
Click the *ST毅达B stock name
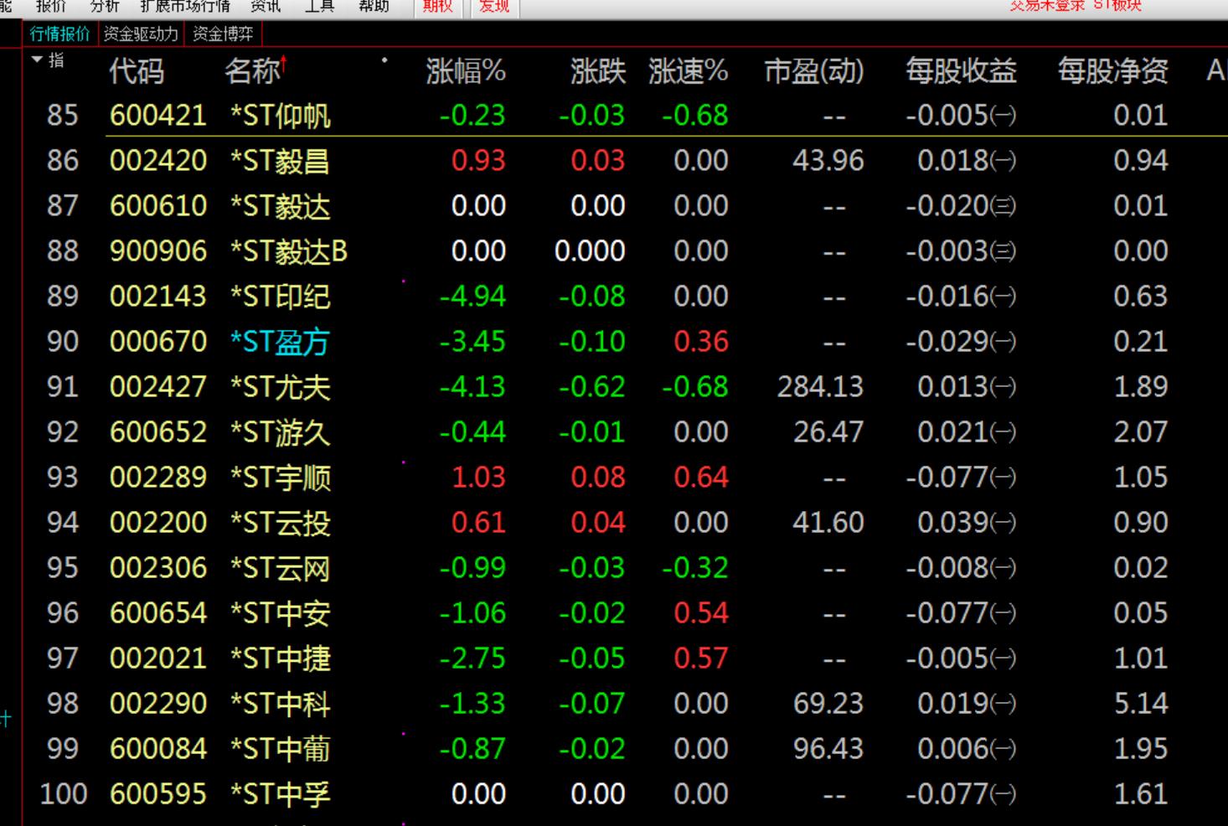coord(289,250)
